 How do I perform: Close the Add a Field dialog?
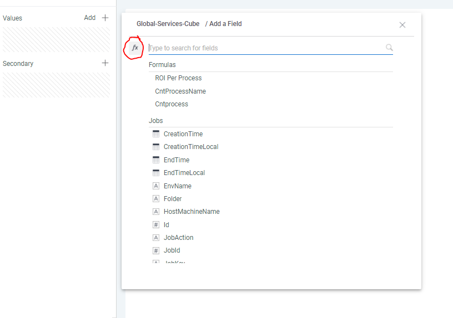[x=402, y=25]
